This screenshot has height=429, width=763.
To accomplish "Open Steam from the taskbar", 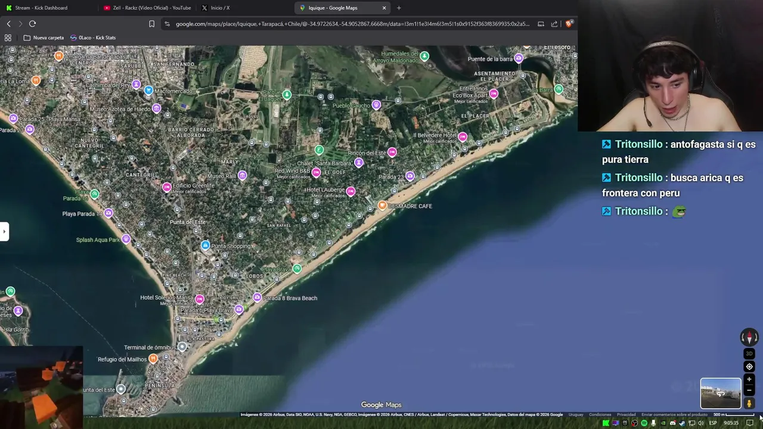I will 682,423.
